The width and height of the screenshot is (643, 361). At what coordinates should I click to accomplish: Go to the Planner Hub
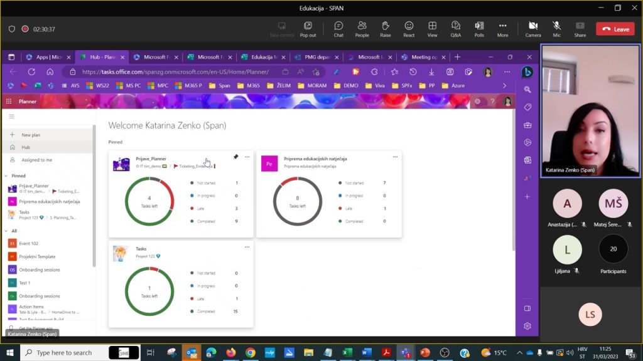click(47, 147)
